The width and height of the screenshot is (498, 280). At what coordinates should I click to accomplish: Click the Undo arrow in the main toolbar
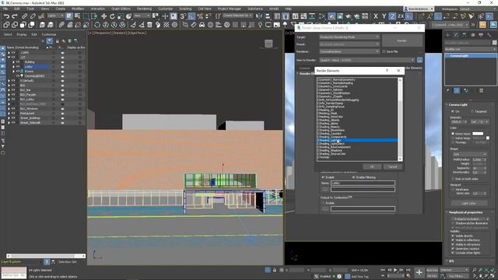pyautogui.click(x=6, y=16)
